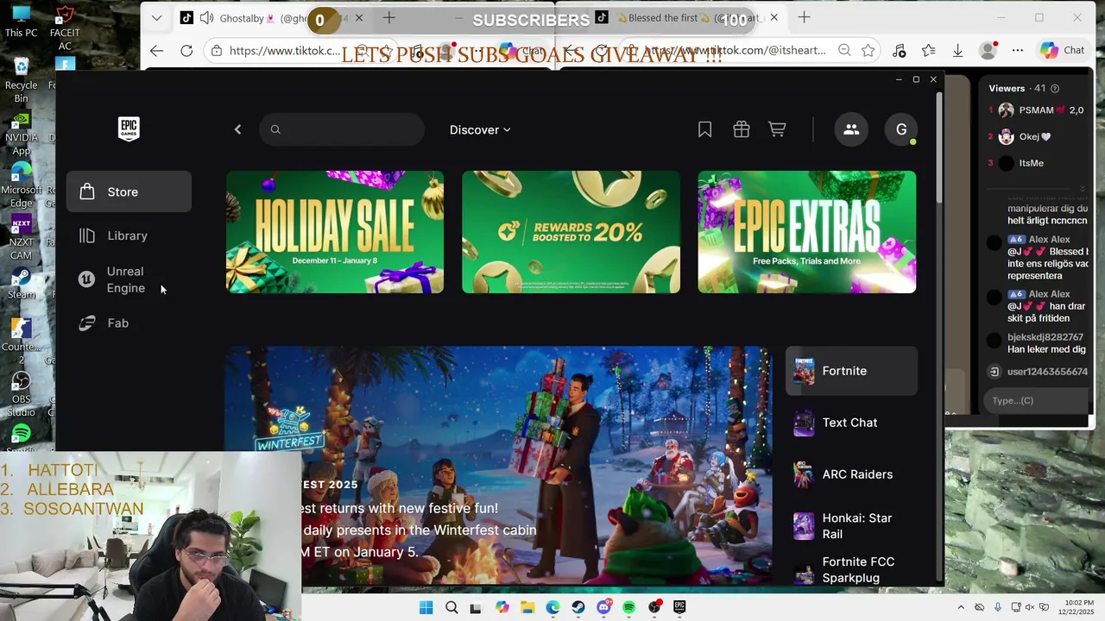Click the ARC Raiders thumbnail icon
1105x621 pixels.
804,474
